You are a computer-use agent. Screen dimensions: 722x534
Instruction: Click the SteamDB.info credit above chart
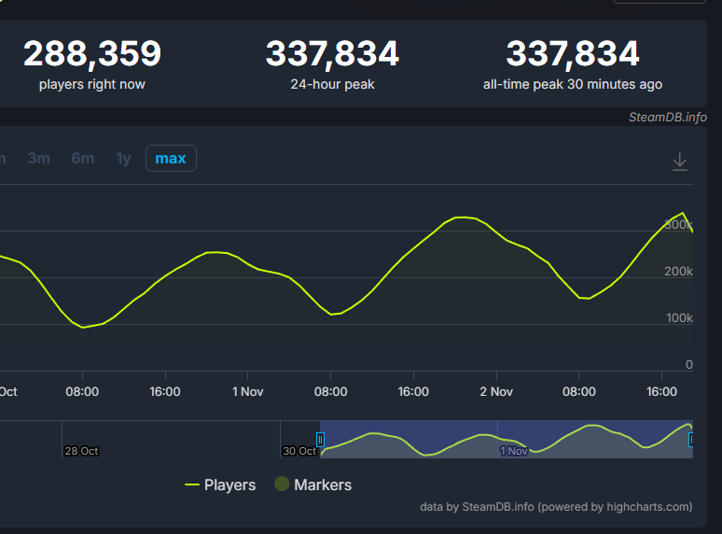[x=668, y=117]
